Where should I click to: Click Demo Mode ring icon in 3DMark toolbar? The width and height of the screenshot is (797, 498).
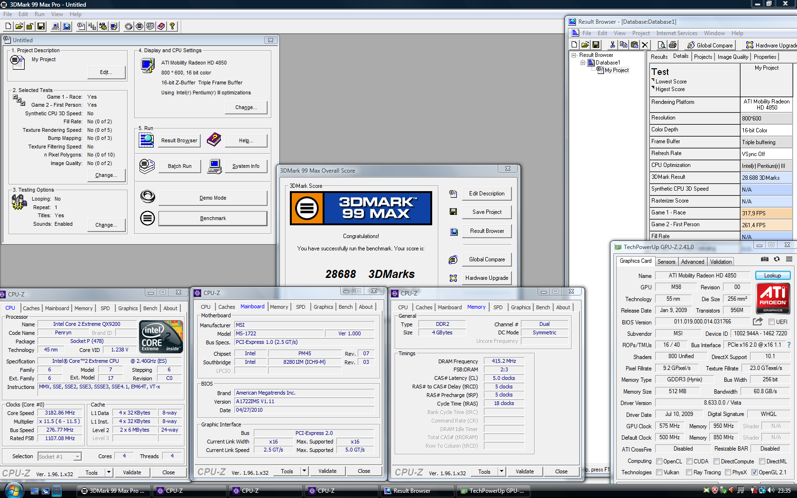(129, 27)
